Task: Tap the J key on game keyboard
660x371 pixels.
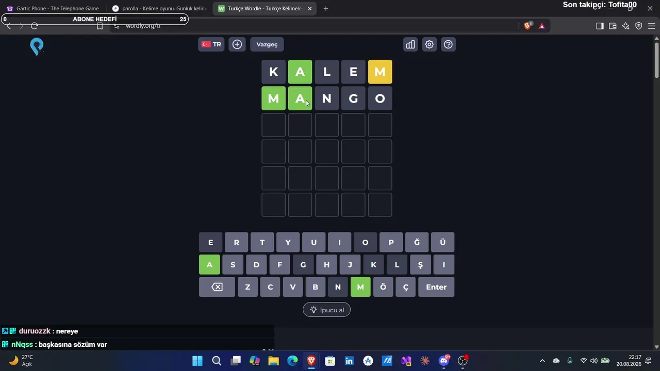Action: click(350, 265)
